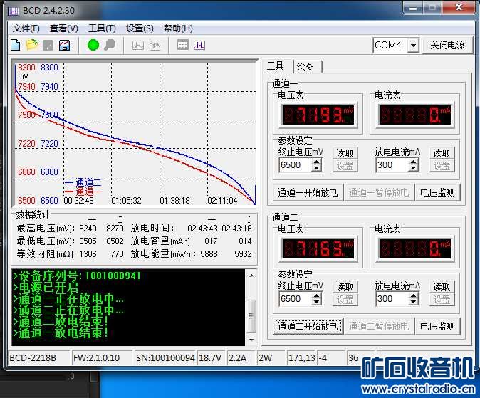Click 通道二开始放电 button
480x398 pixels.
click(x=308, y=326)
